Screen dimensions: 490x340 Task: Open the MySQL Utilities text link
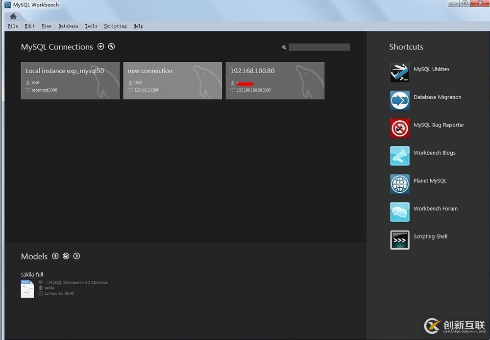(x=432, y=69)
